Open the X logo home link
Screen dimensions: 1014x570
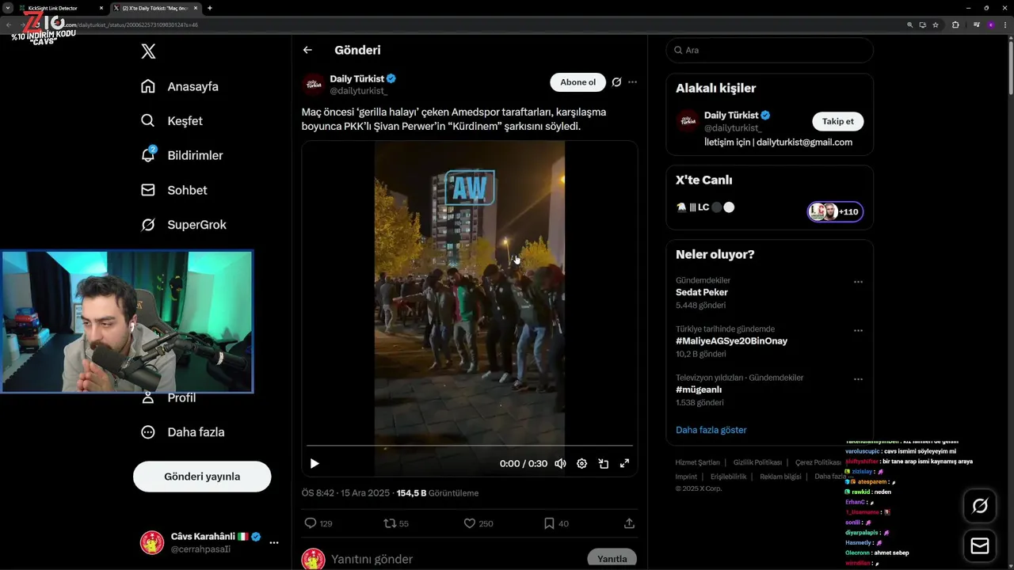tap(148, 52)
